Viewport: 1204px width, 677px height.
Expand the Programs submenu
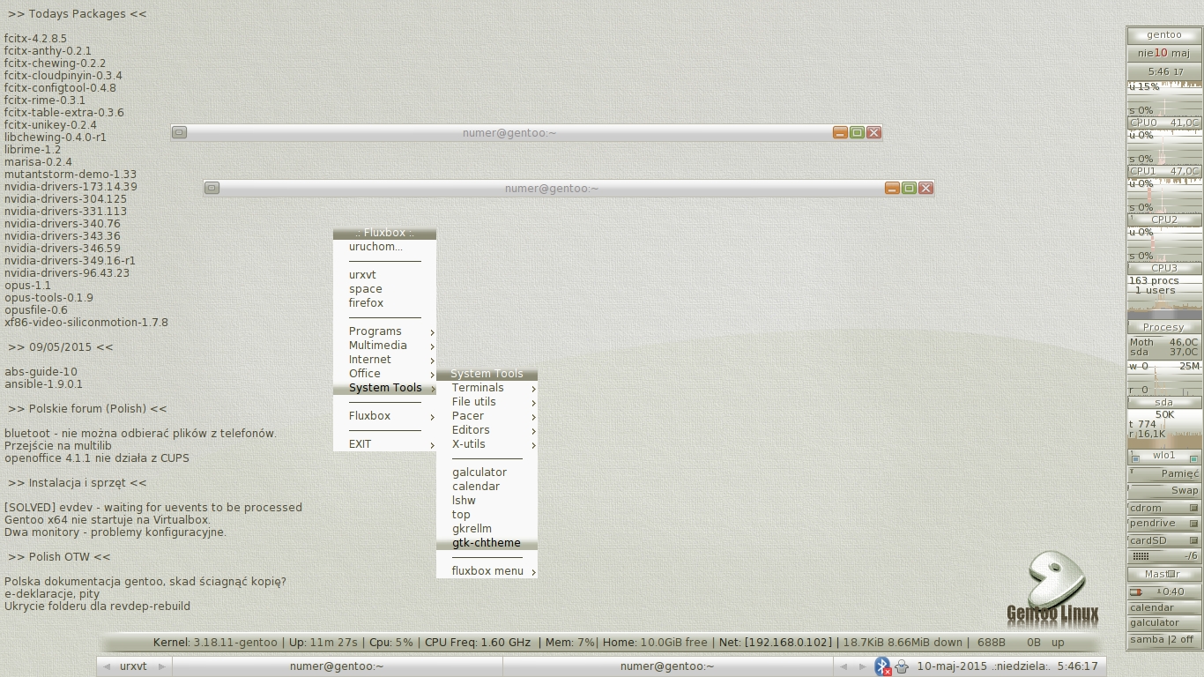point(384,331)
